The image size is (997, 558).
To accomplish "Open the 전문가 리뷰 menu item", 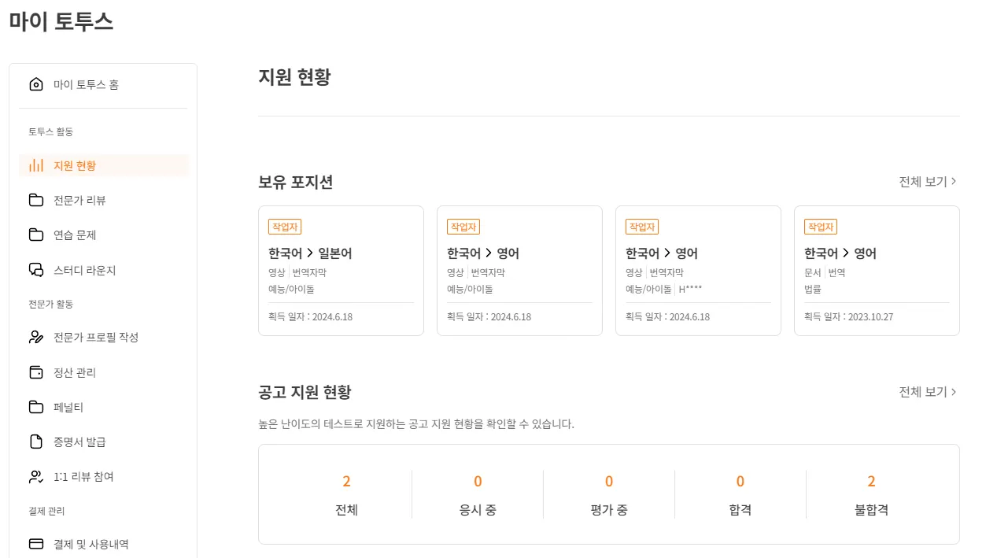I will point(79,200).
